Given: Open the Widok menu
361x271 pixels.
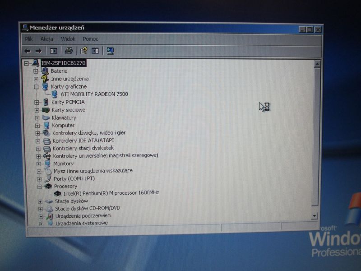Looking at the screenshot, I should [68, 39].
